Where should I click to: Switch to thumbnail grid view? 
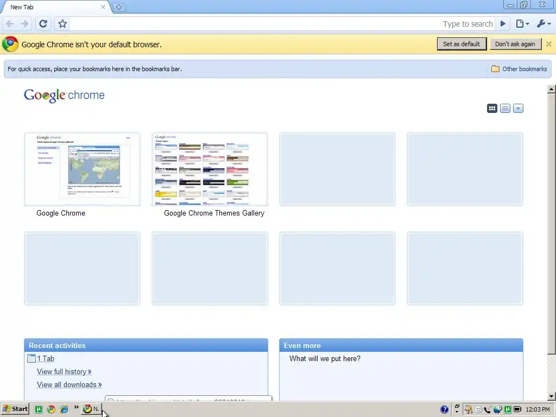point(492,109)
